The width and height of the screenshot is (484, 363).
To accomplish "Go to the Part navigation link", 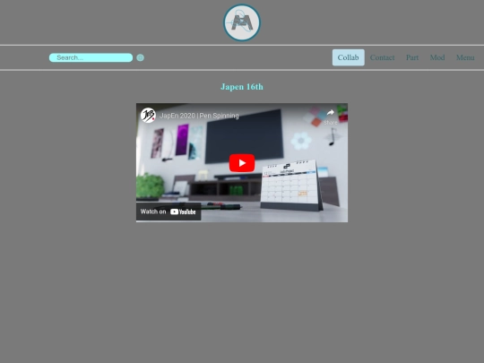I will point(412,57).
